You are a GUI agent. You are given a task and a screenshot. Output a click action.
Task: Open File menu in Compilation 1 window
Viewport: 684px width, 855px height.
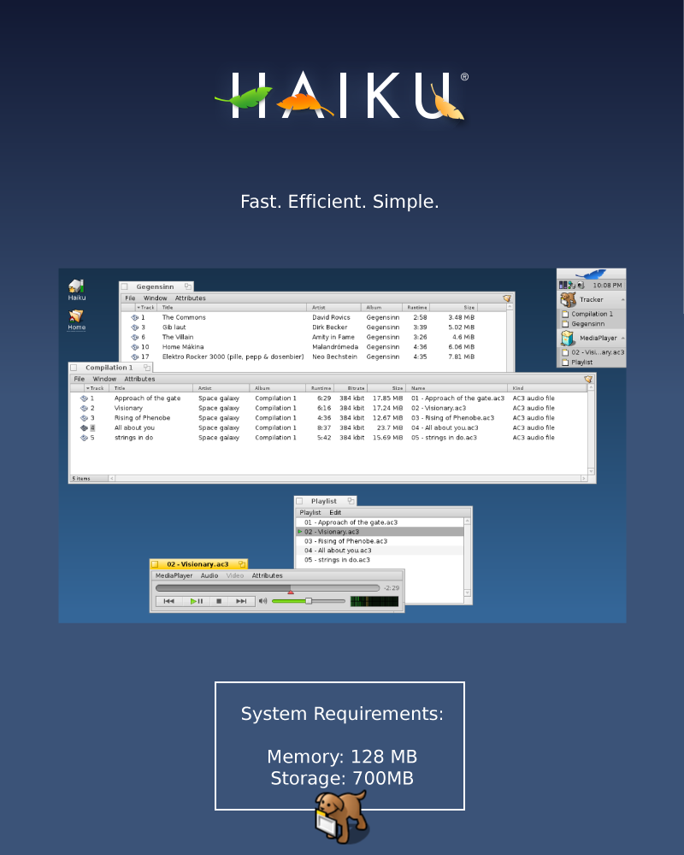(80, 379)
